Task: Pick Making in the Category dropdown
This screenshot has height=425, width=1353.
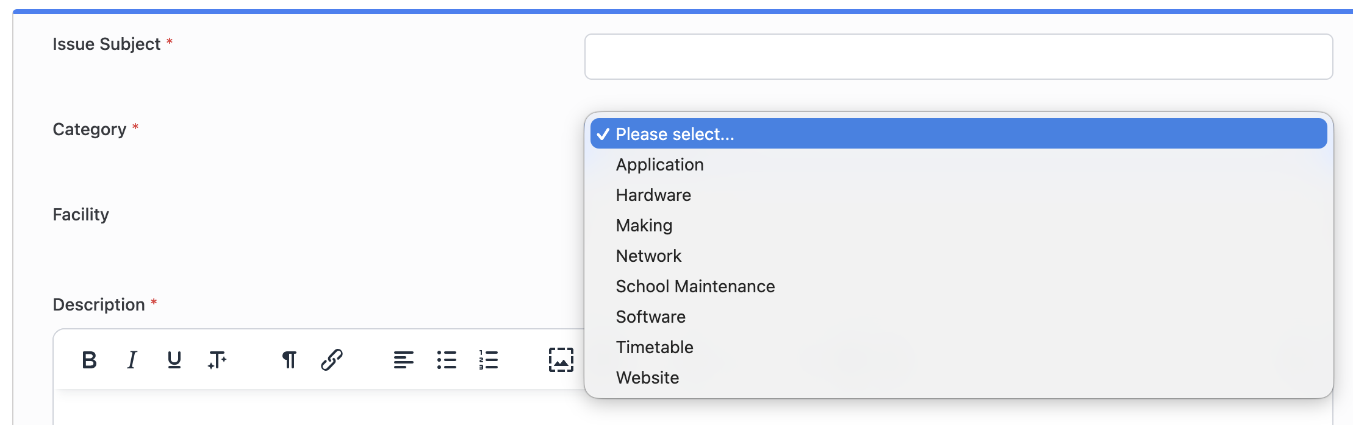Action: click(x=644, y=225)
